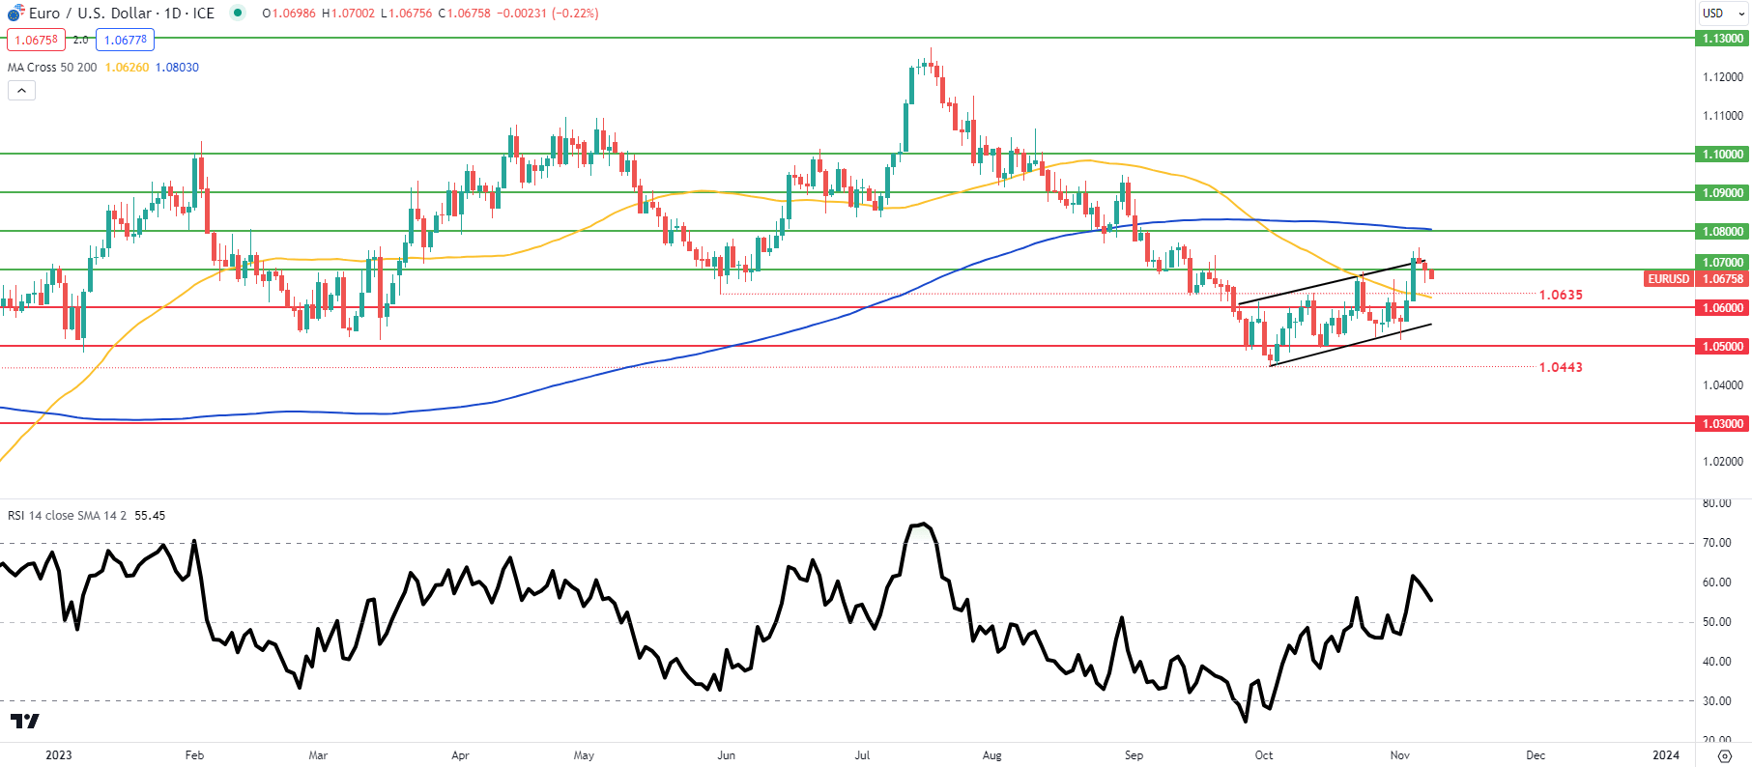Click the red sell price 1.06758
The height and width of the screenshot is (767, 1752).
click(x=36, y=40)
